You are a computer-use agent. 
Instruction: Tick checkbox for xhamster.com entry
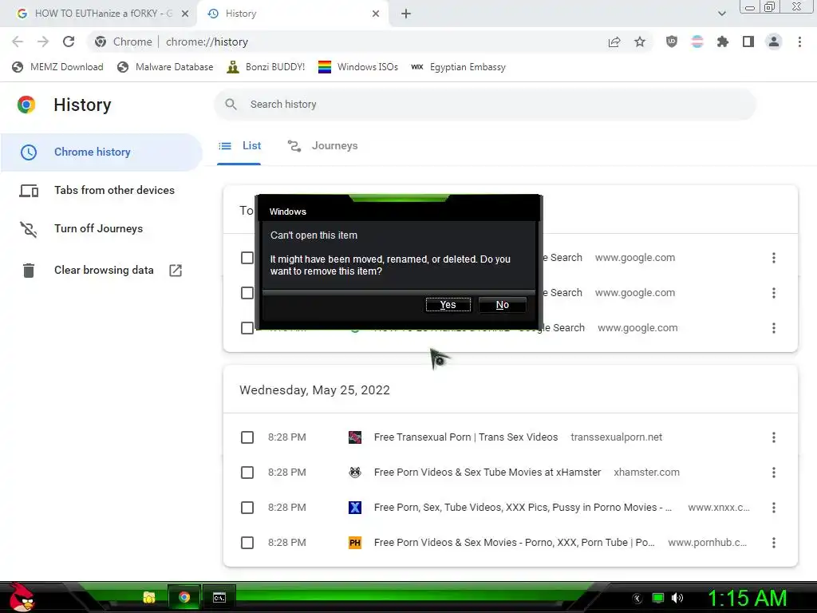tap(247, 473)
